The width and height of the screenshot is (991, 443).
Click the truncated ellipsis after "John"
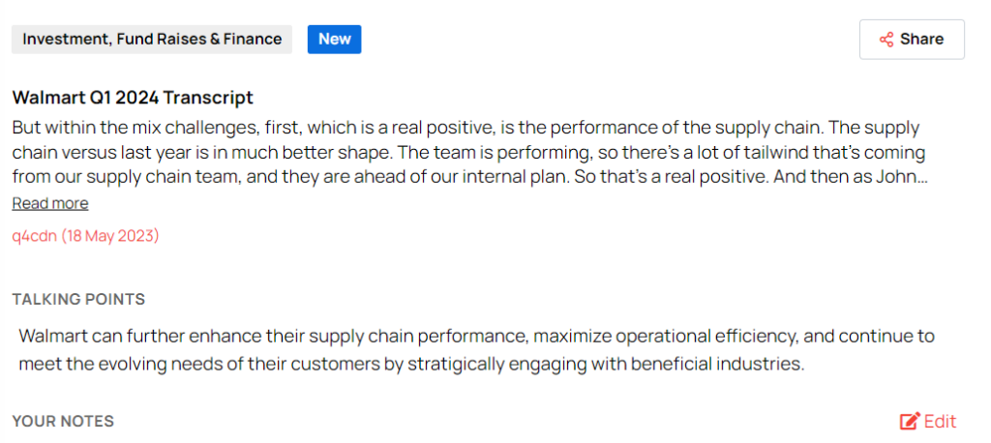[x=921, y=178]
